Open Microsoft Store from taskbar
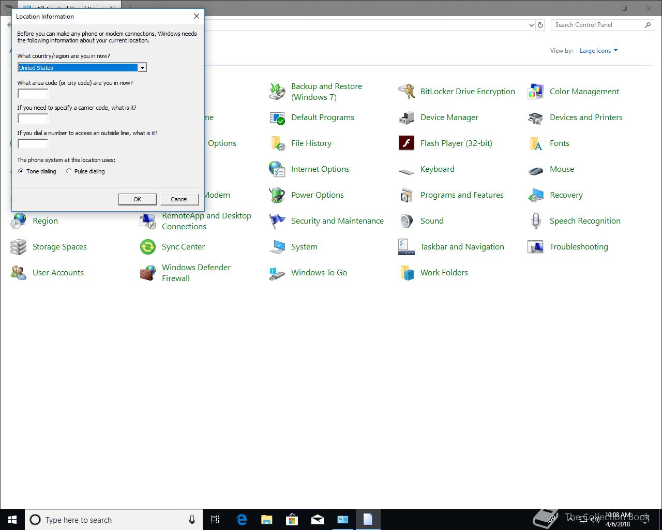 (292, 520)
